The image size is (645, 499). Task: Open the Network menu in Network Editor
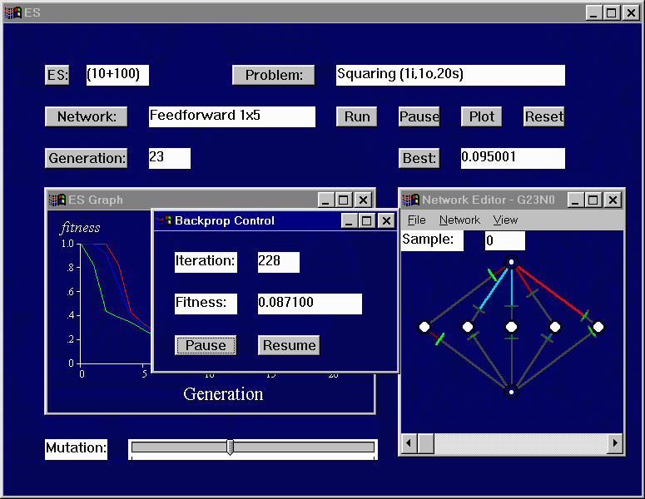459,220
